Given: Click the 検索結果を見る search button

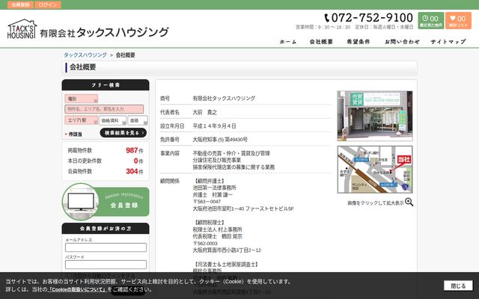Looking at the screenshot, I should pyautogui.click(x=123, y=133).
